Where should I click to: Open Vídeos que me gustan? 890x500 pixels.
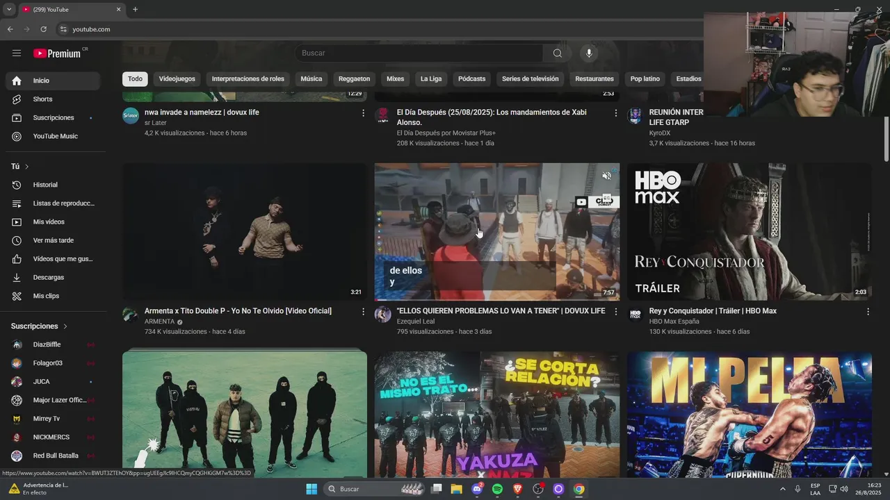tap(53, 259)
